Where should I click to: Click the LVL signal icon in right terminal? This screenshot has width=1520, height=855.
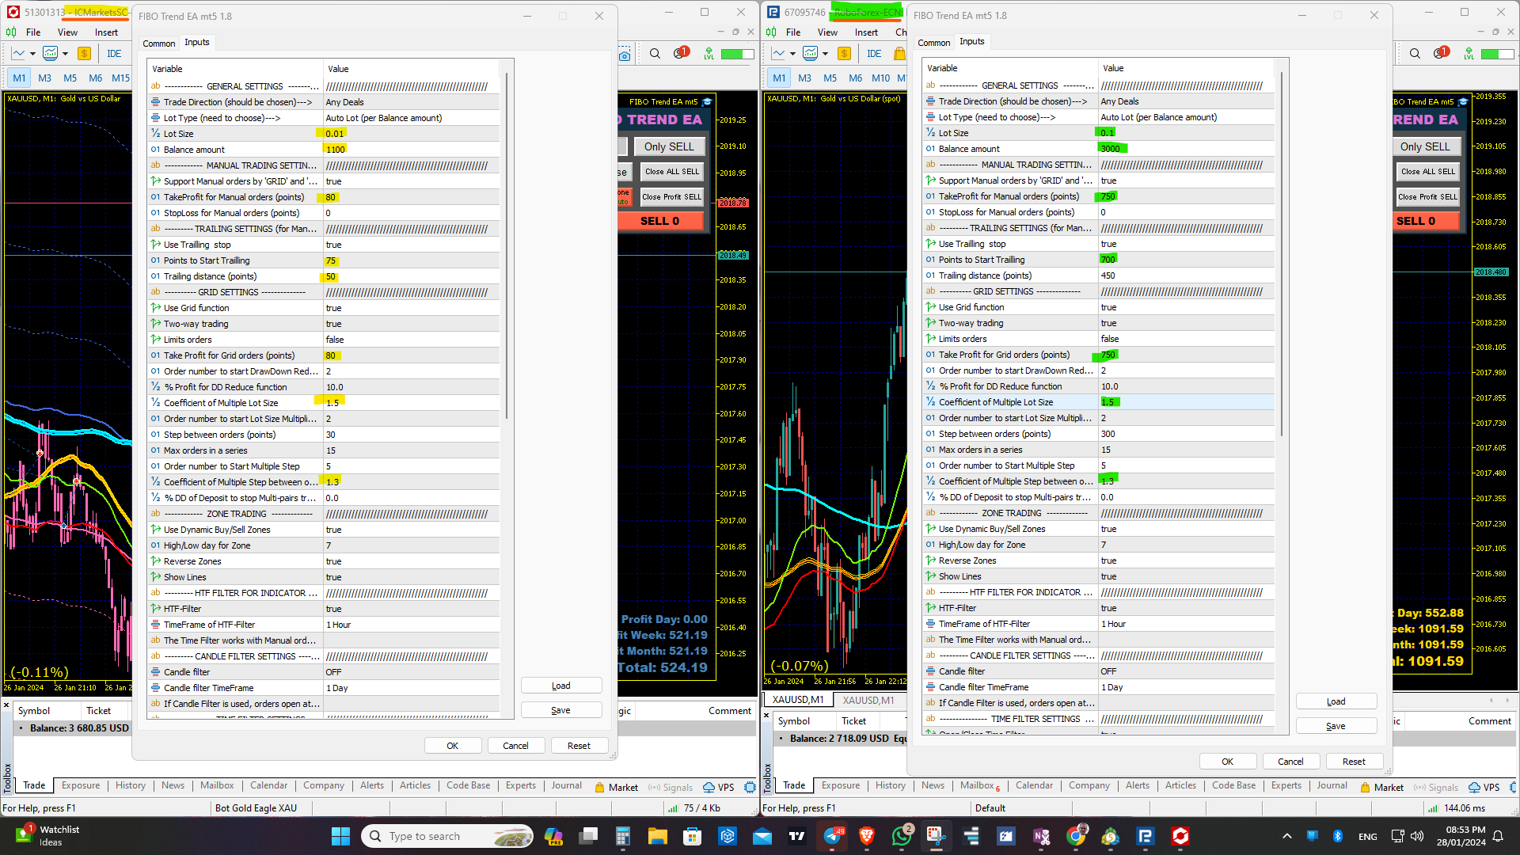tap(1469, 54)
